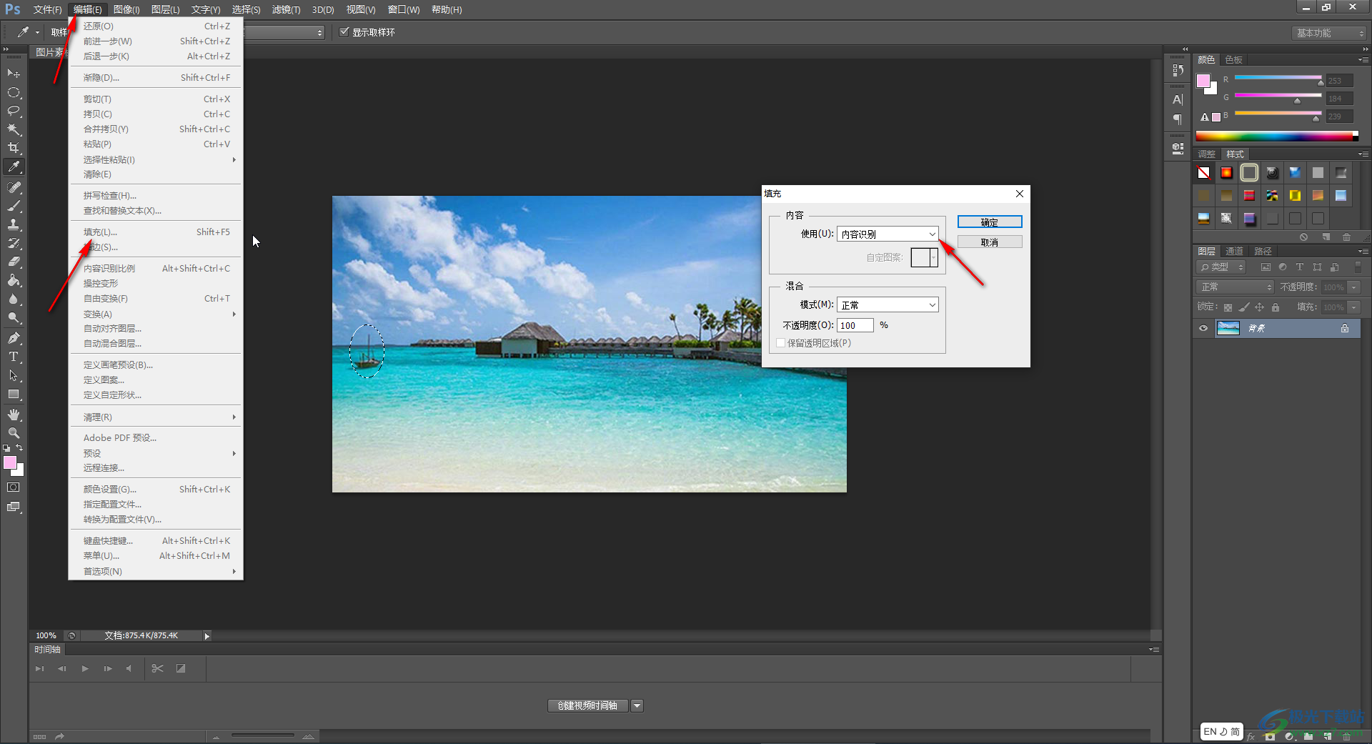Select the Move tool in the toolbox
The height and width of the screenshot is (744, 1372).
coord(14,74)
